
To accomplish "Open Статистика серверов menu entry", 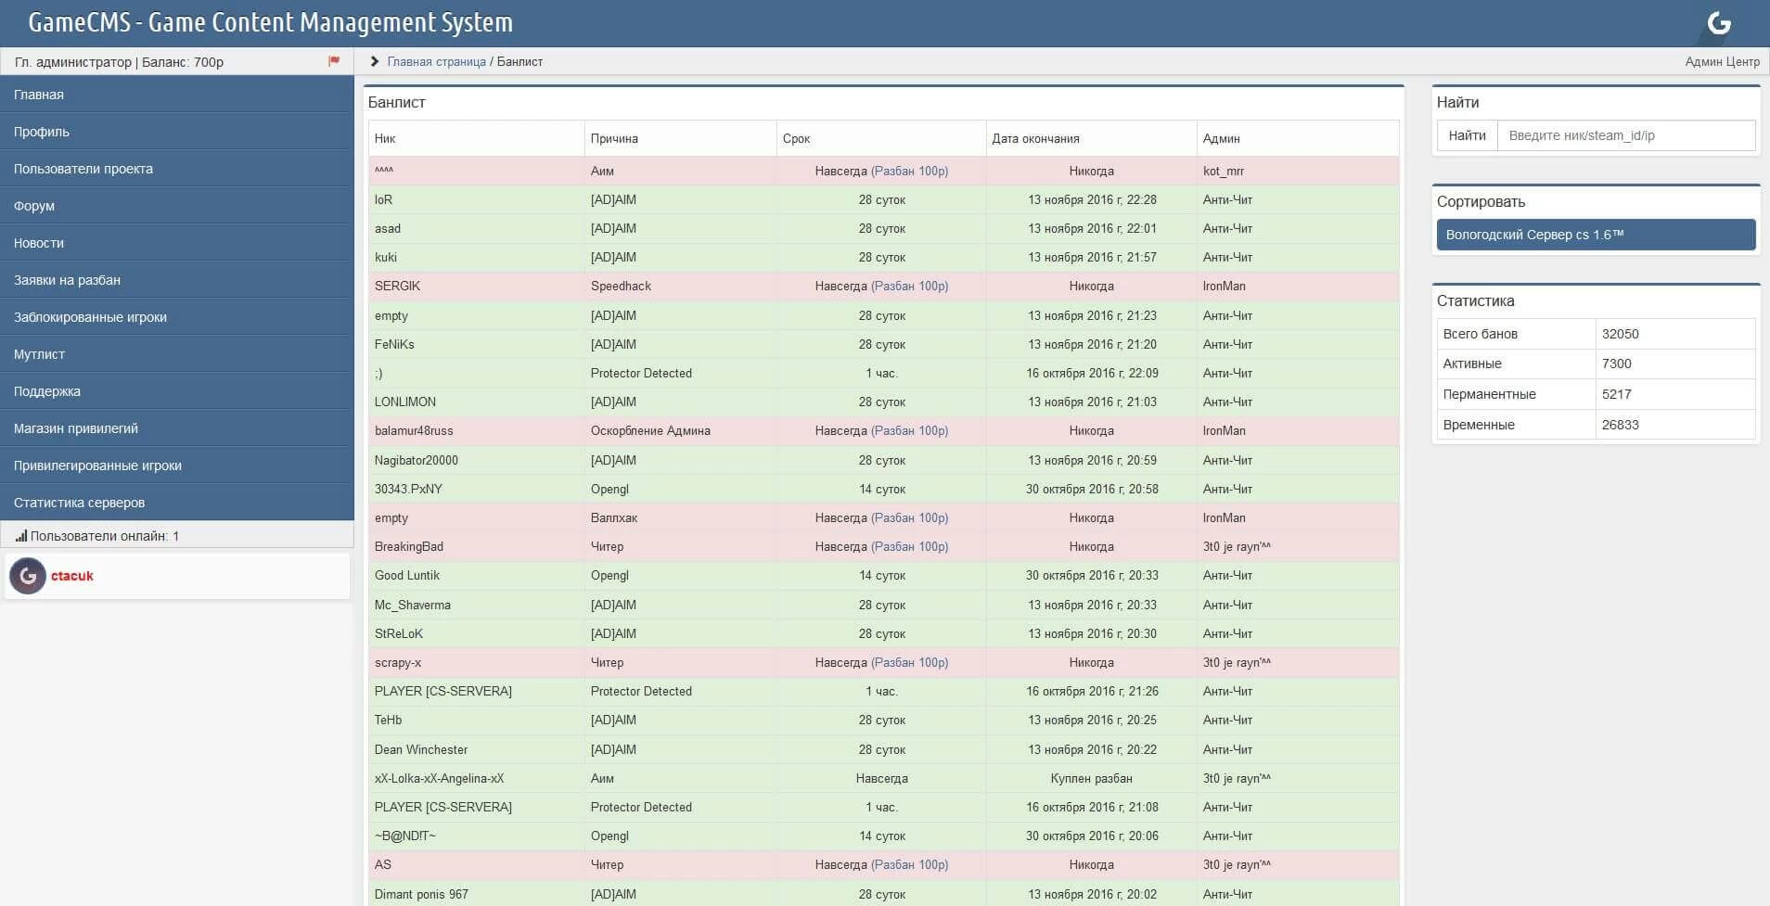I will [79, 503].
